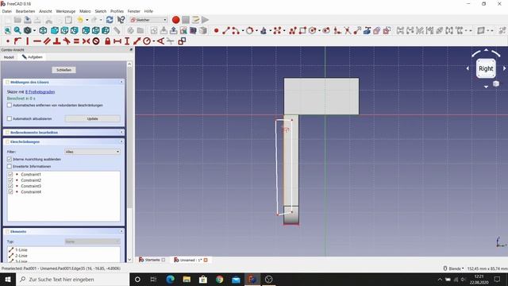Viewport: 508px width, 286px height.
Task: Select the rectangle sketch tool
Action: (302, 30)
